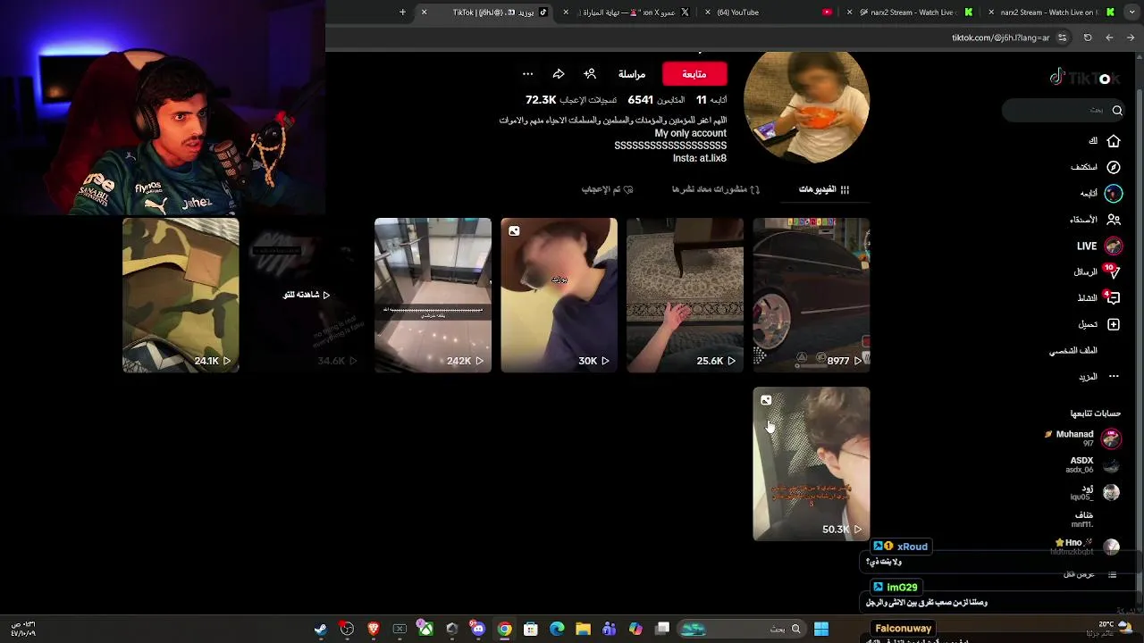This screenshot has height=643, width=1144.
Task: Open the cowboy hat video with 30K views
Action: tap(559, 295)
